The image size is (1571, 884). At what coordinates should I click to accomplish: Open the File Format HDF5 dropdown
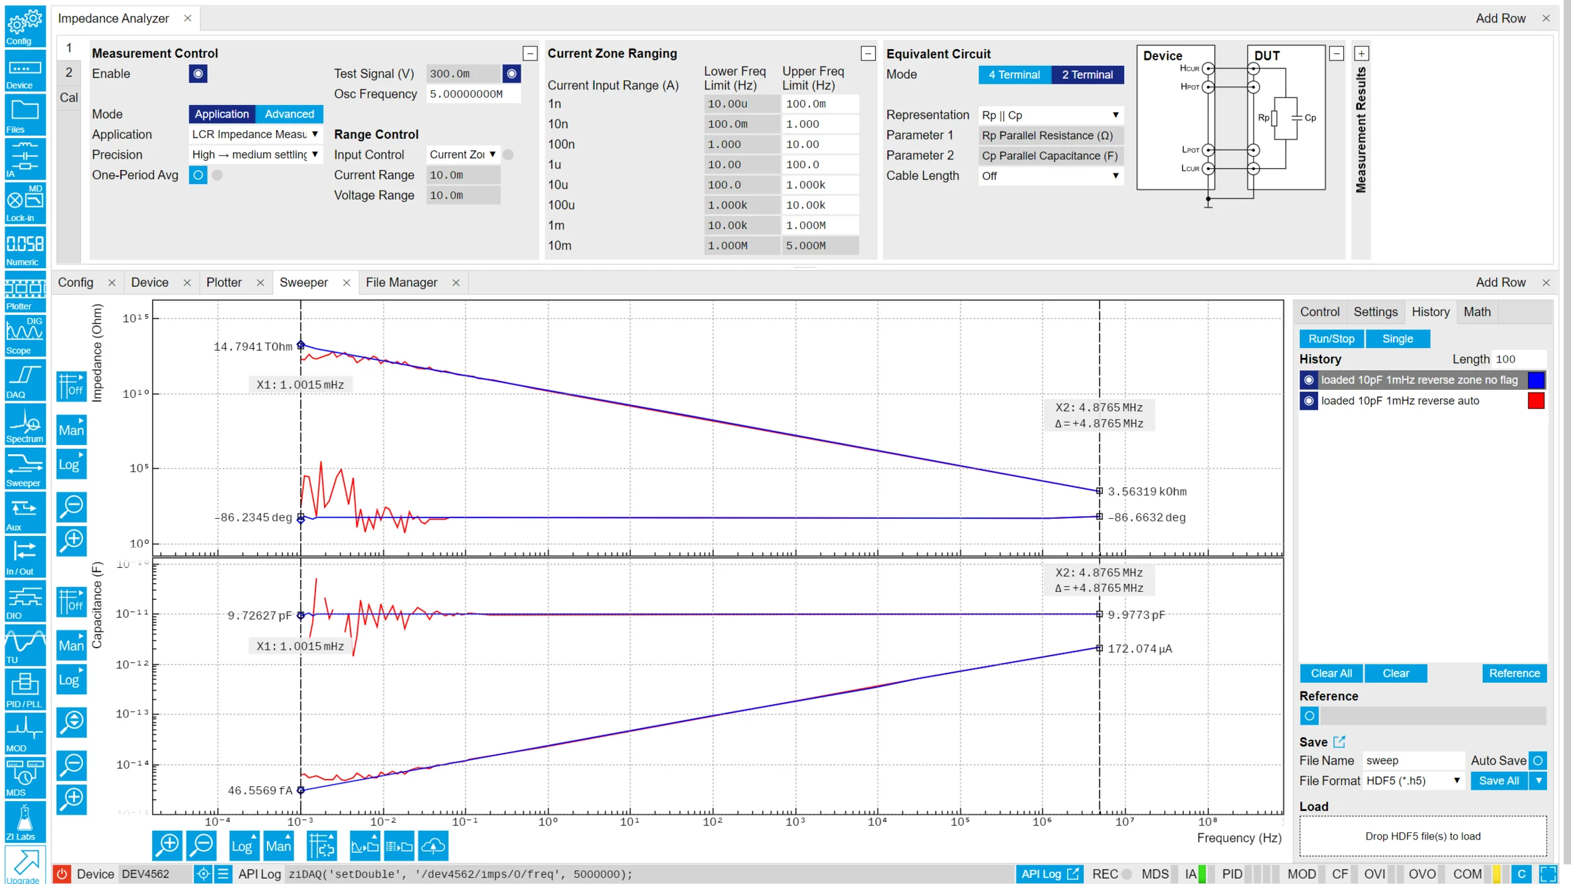tap(1414, 781)
